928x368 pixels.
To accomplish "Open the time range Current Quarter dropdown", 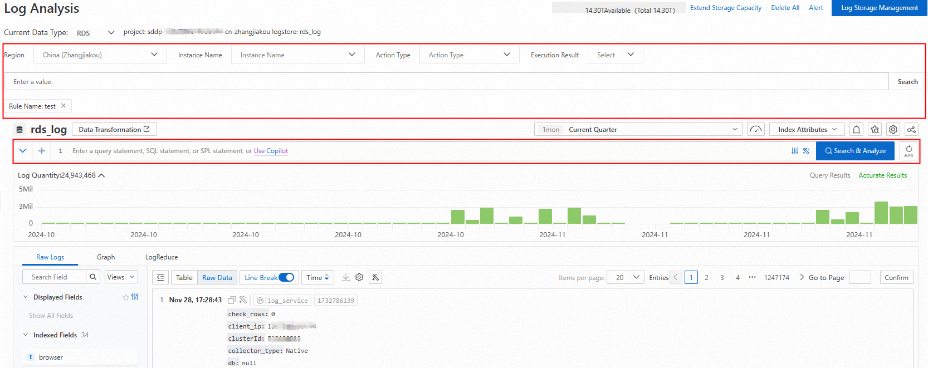I will [638, 129].
